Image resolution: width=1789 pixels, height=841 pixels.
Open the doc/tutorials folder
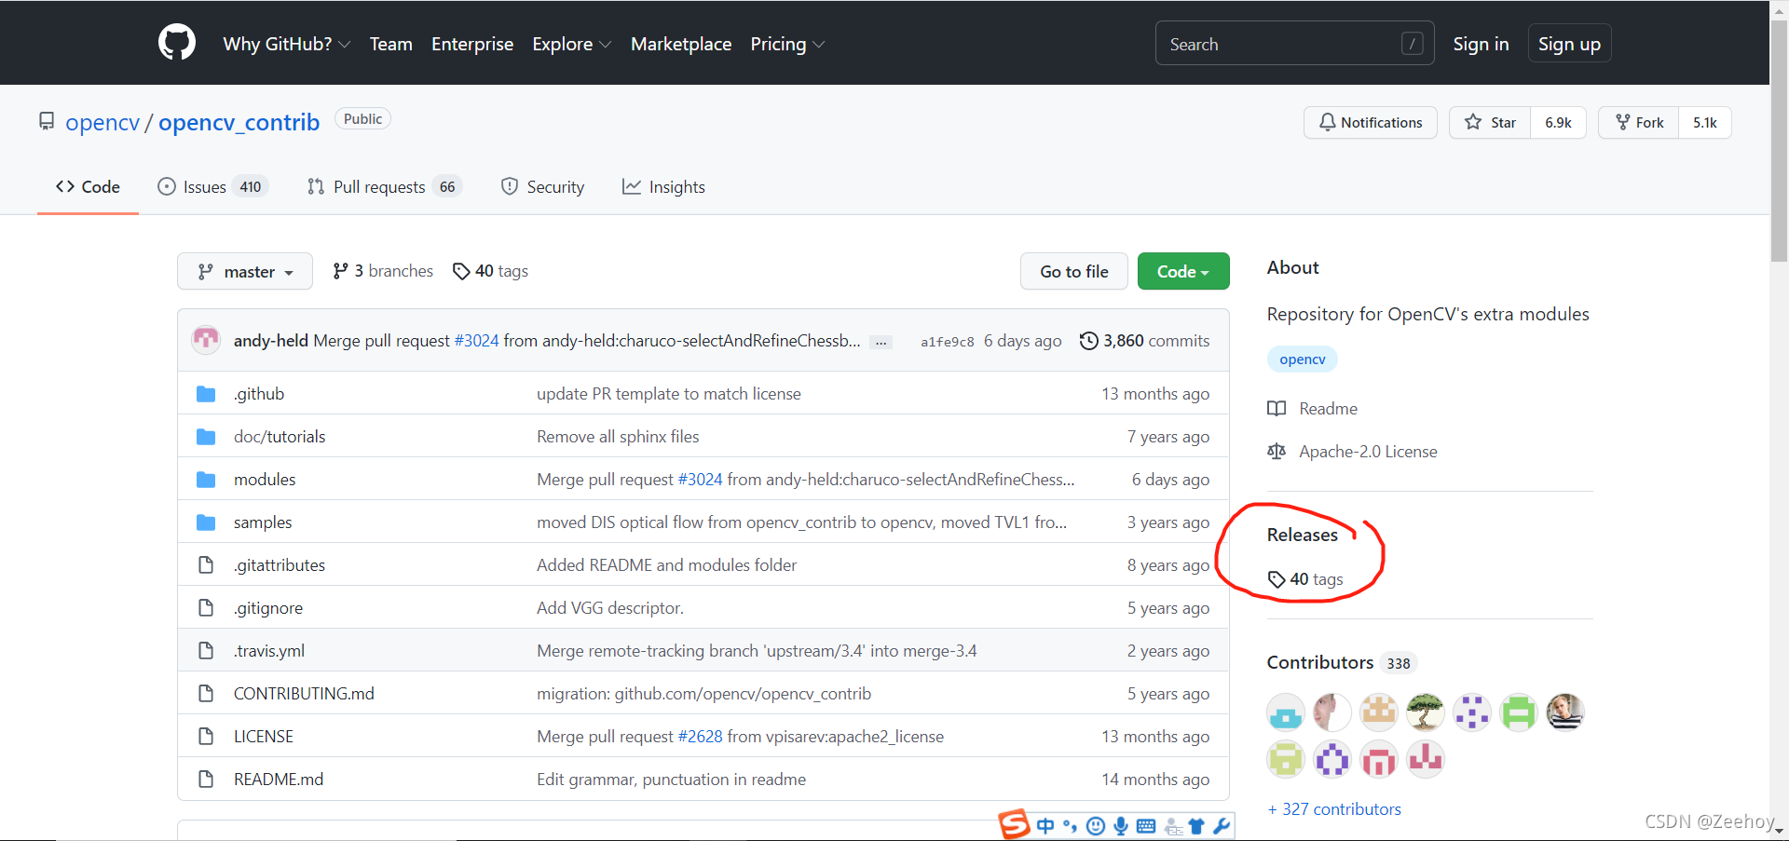[x=280, y=437]
